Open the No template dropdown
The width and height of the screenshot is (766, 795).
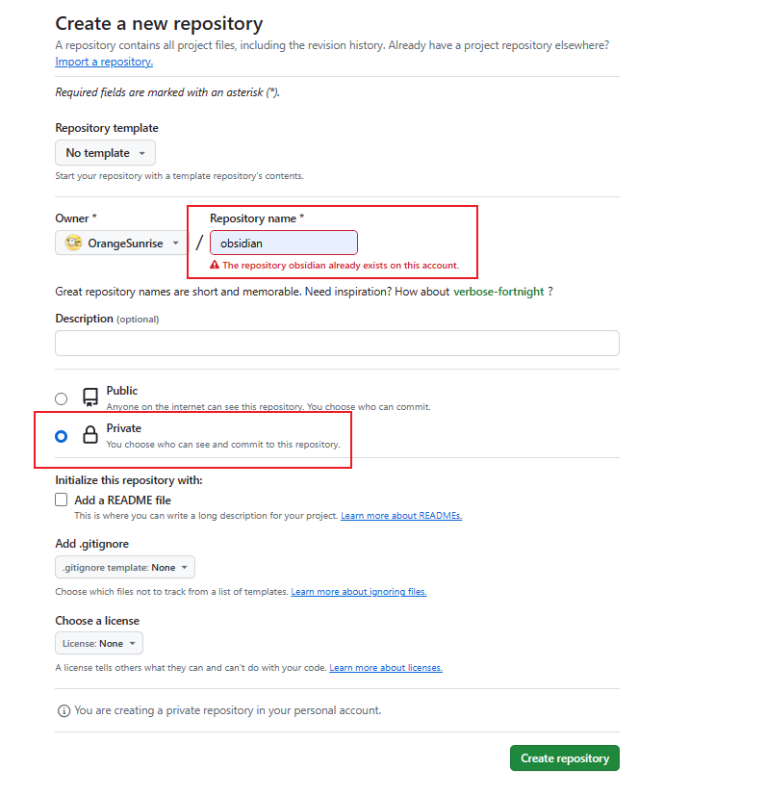pos(105,153)
